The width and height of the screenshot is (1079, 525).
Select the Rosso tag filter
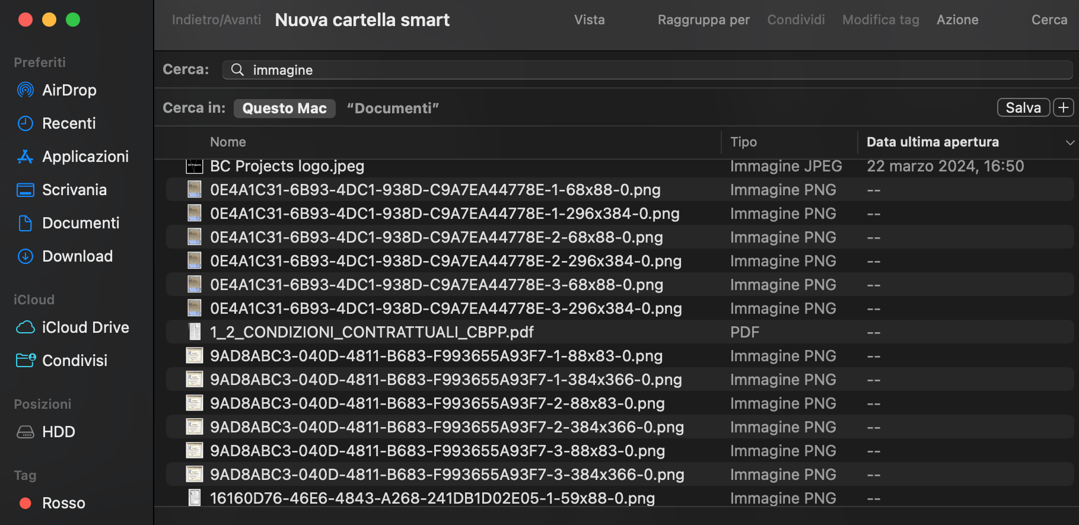click(62, 502)
